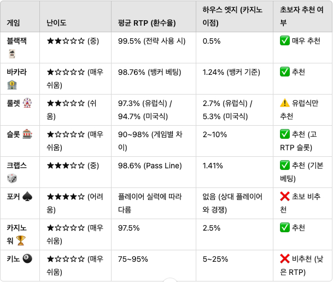Click the blackjack joker card emoji
The height and width of the screenshot is (282, 333).
coord(12,54)
